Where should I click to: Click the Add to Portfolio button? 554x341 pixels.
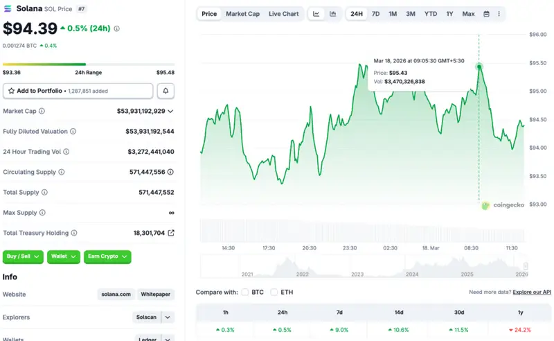click(78, 91)
